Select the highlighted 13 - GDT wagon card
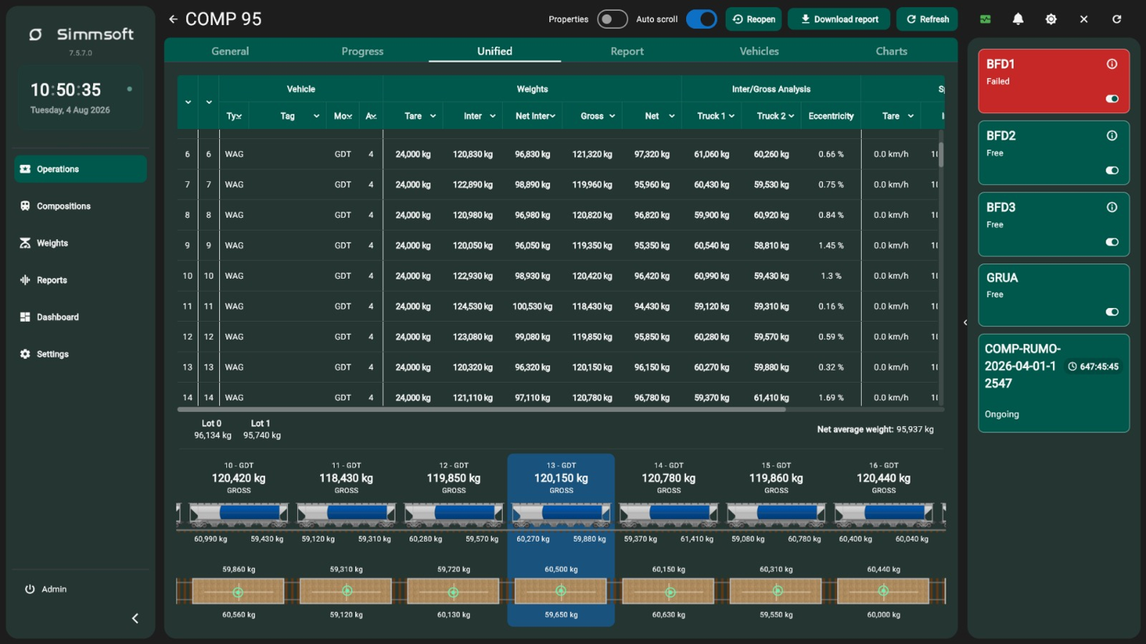 [561, 540]
